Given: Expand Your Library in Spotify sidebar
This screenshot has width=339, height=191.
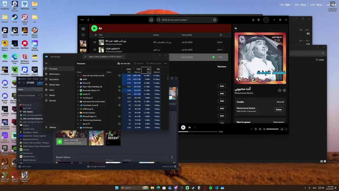Looking at the screenshot, I should (83, 29).
